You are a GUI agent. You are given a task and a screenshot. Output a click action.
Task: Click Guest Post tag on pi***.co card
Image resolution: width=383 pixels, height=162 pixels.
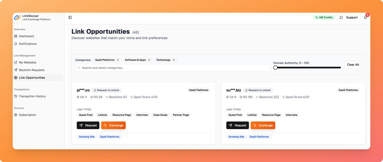click(x=86, y=115)
